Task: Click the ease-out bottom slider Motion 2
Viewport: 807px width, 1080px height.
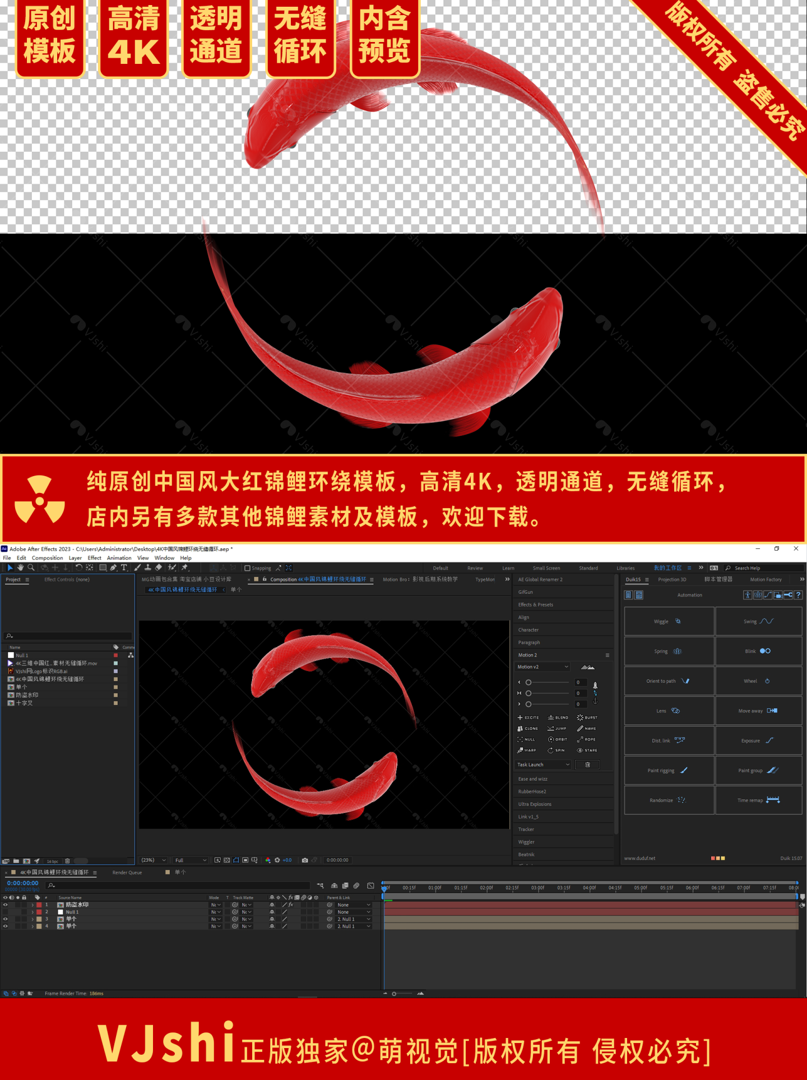Action: [x=548, y=704]
